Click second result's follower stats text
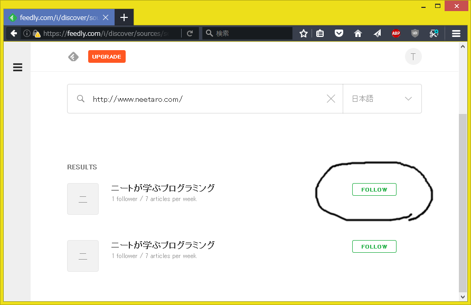471x305 pixels. pyautogui.click(x=154, y=256)
